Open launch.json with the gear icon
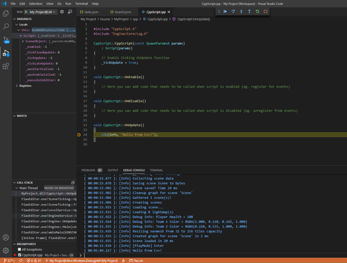 tap(62, 12)
